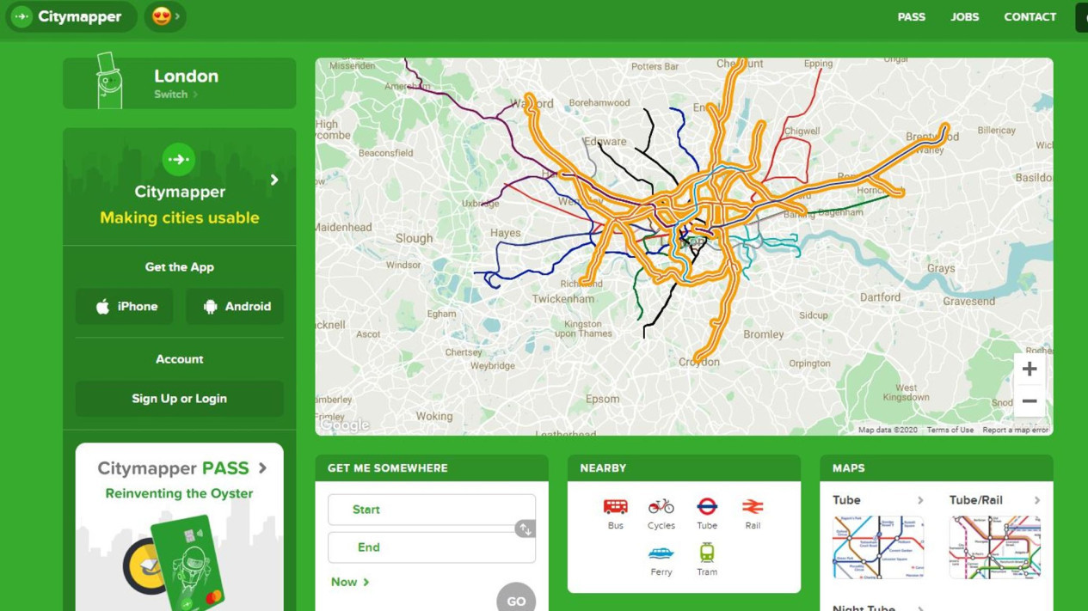
Task: Select the Rail icon in Nearby panel
Action: tap(753, 506)
